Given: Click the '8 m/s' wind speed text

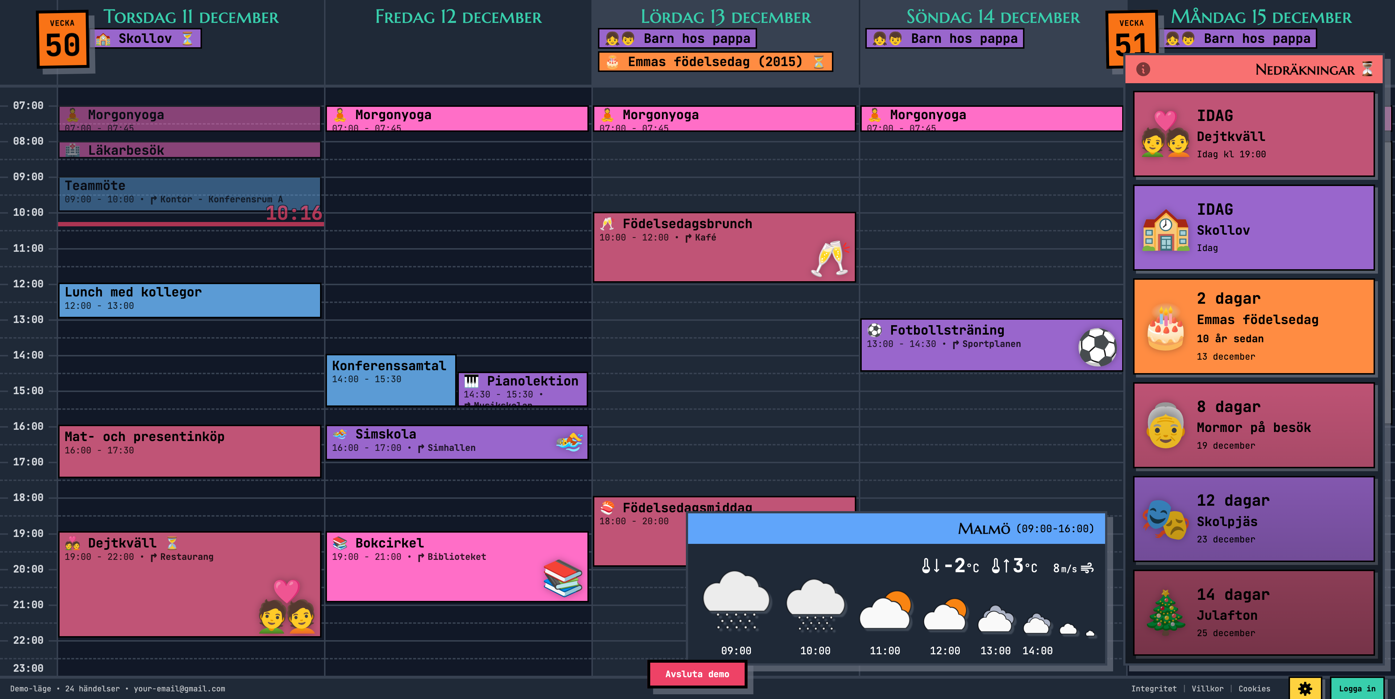Looking at the screenshot, I should pyautogui.click(x=1065, y=568).
